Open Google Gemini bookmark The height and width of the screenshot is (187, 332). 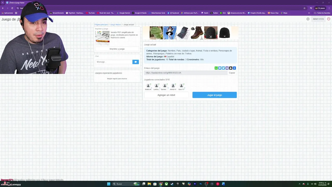(123, 13)
